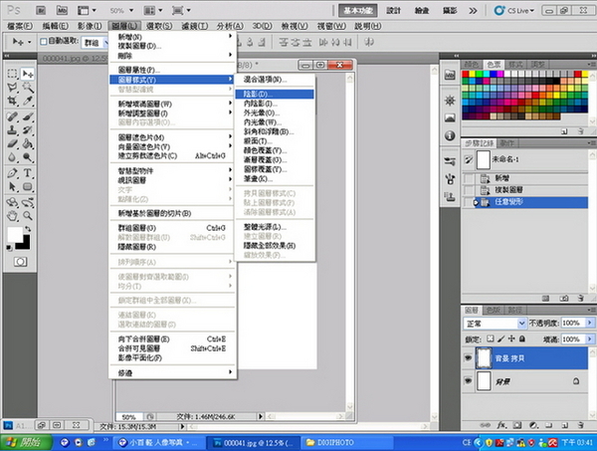Choose 斜角和浮雕(B)... in the submenu
Screen dimensions: 597x451
coord(275,131)
